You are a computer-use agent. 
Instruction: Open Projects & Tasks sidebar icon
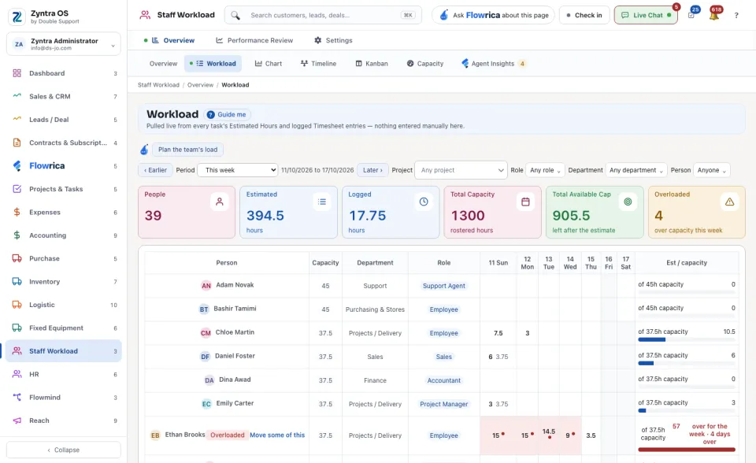[x=17, y=188]
